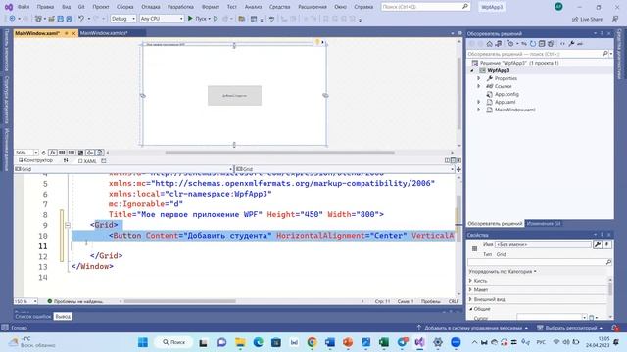Click Solution Explorer switch views icon
Image resolution: width=627 pixels, height=352 pixels.
[499, 43]
